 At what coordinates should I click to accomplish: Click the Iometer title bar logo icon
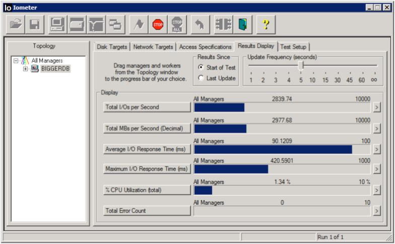click(x=8, y=8)
